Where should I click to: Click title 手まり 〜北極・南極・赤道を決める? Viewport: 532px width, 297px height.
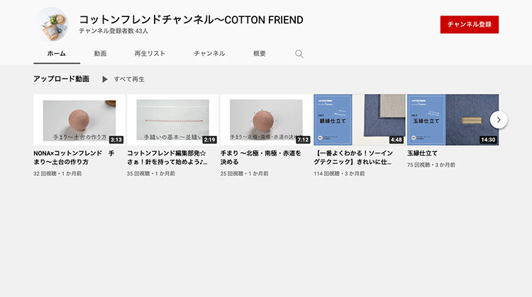tap(260, 158)
